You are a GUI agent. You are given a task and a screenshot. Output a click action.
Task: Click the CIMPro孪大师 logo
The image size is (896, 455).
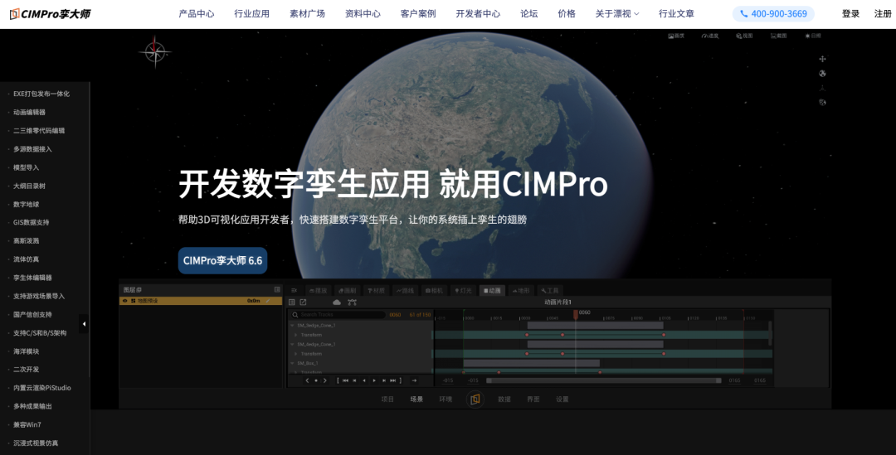(x=51, y=14)
